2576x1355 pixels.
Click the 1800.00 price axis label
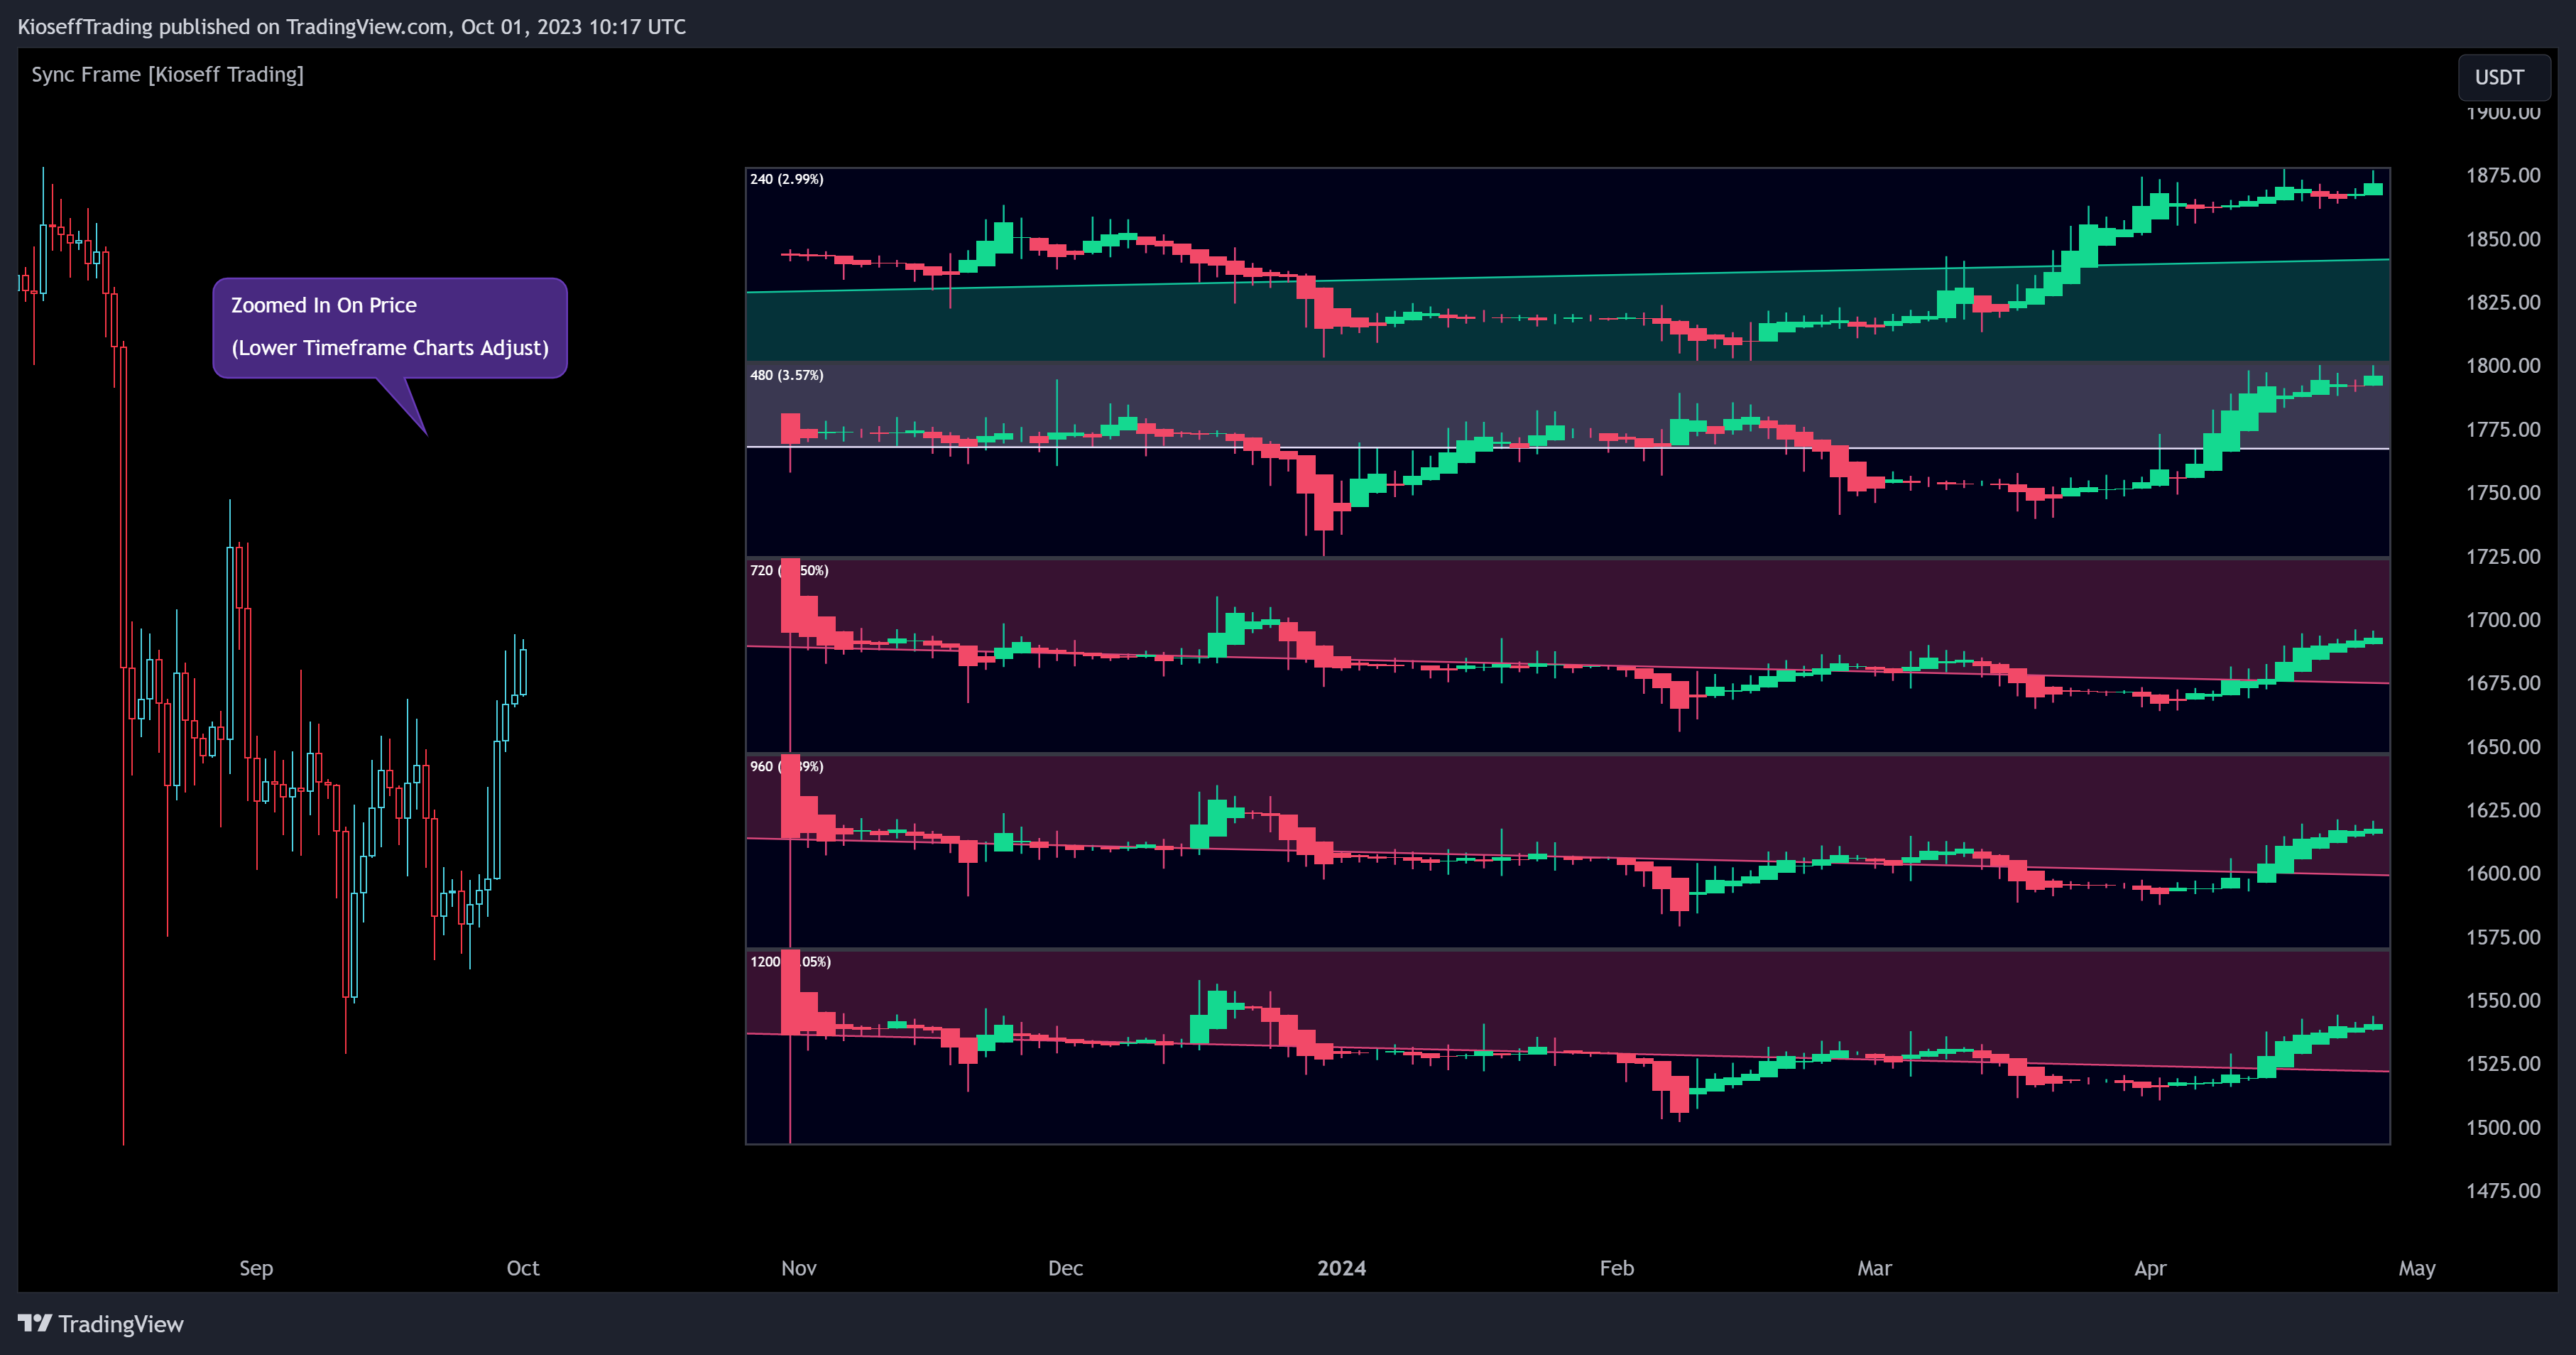click(2503, 365)
